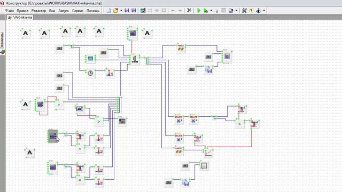
Task: Open the Сервис menu
Action: click(x=77, y=11)
